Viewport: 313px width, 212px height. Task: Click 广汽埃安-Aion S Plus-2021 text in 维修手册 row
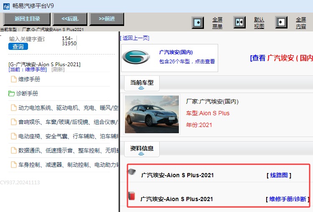177,199
